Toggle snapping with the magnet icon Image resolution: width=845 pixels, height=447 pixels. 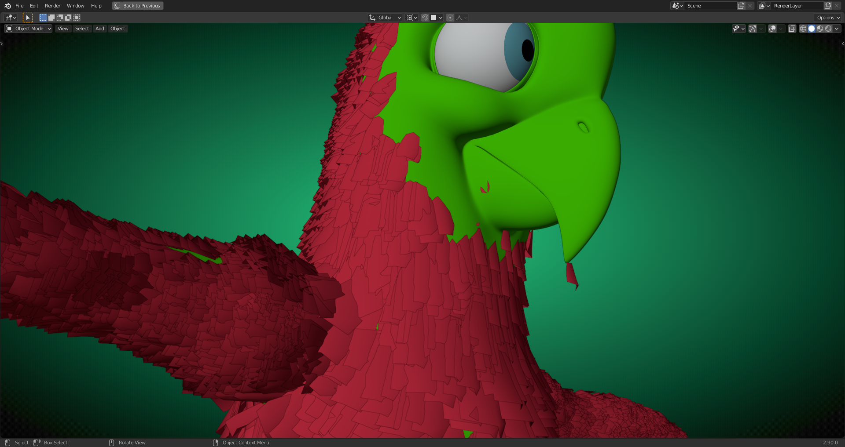[x=425, y=18]
